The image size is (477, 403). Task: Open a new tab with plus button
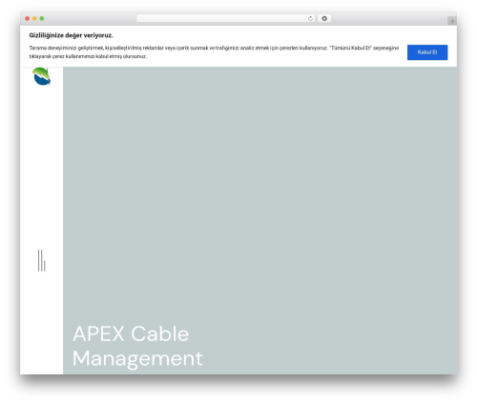coord(452,21)
